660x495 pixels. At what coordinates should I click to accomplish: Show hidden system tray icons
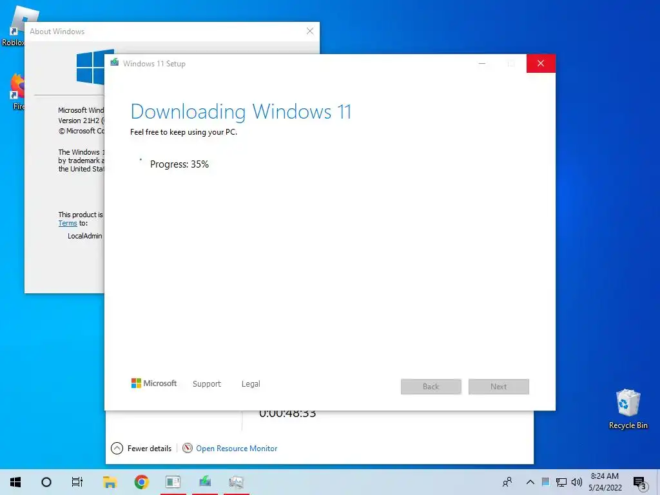click(530, 482)
